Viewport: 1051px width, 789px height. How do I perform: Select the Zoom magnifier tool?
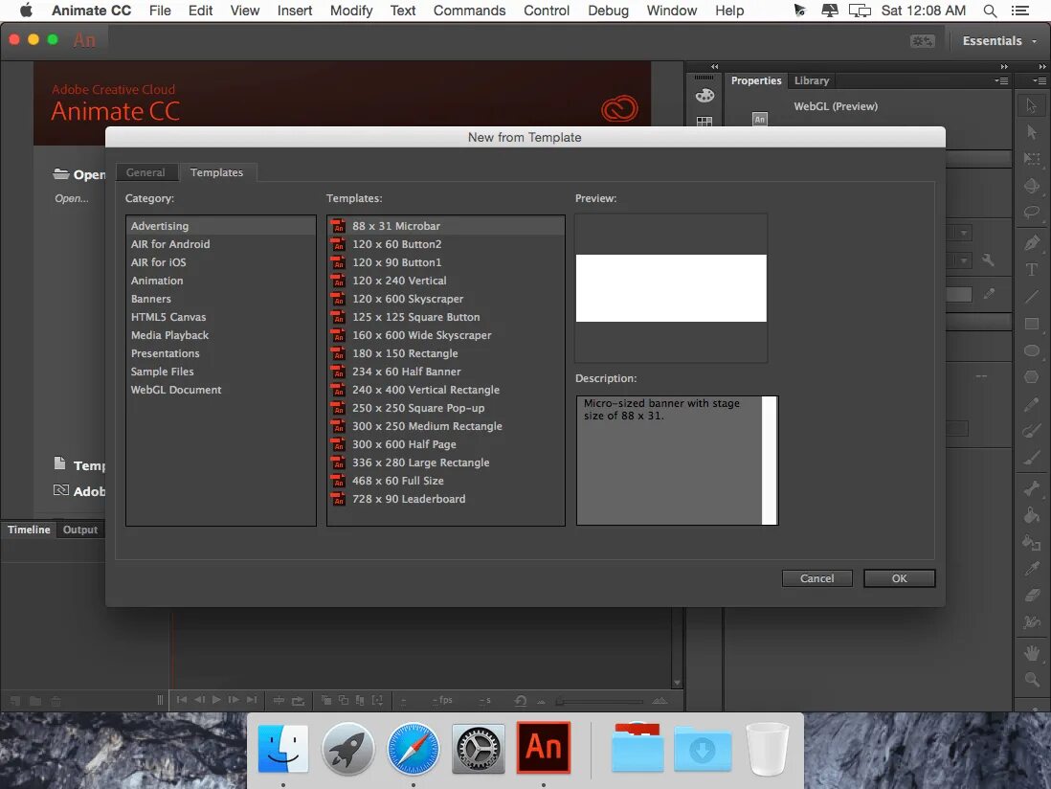click(x=1032, y=679)
